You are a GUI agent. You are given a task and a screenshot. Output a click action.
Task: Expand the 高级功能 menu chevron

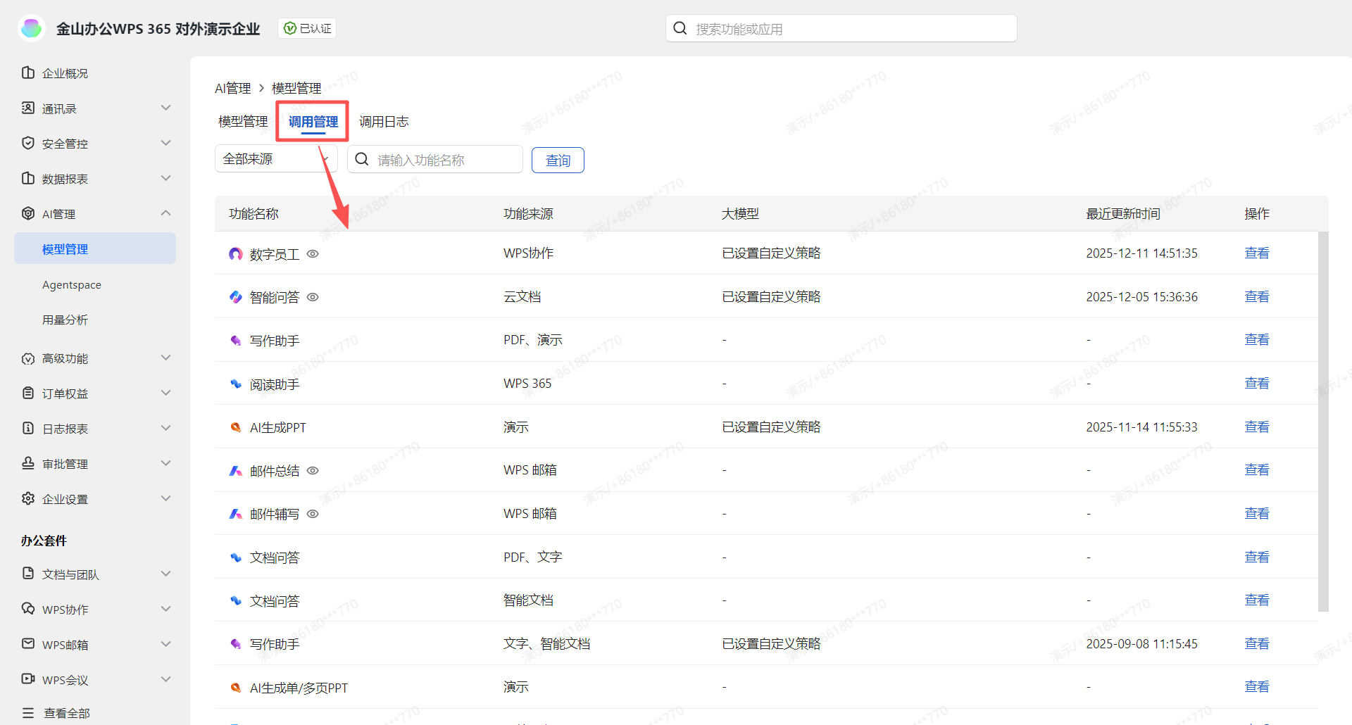pyautogui.click(x=166, y=358)
